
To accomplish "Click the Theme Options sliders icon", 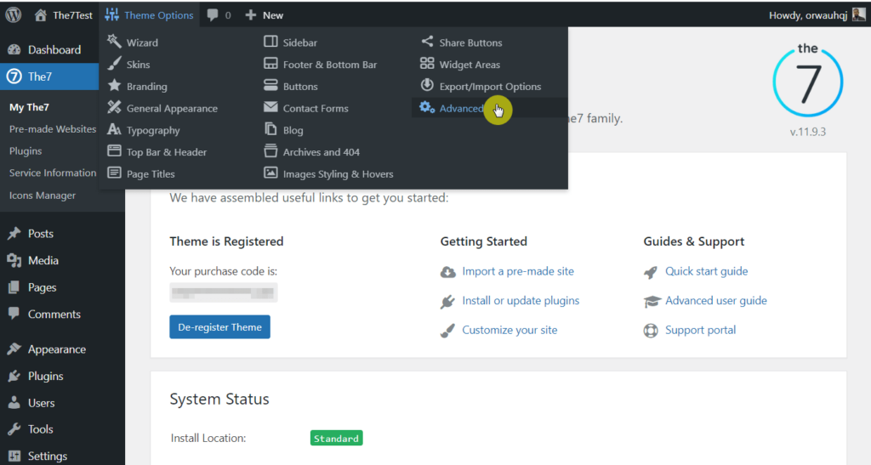I will (x=111, y=15).
